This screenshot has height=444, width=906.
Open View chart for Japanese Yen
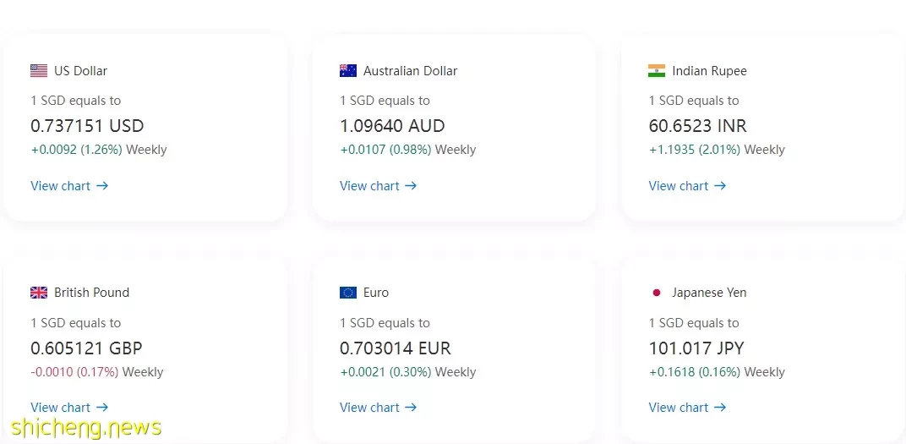688,408
